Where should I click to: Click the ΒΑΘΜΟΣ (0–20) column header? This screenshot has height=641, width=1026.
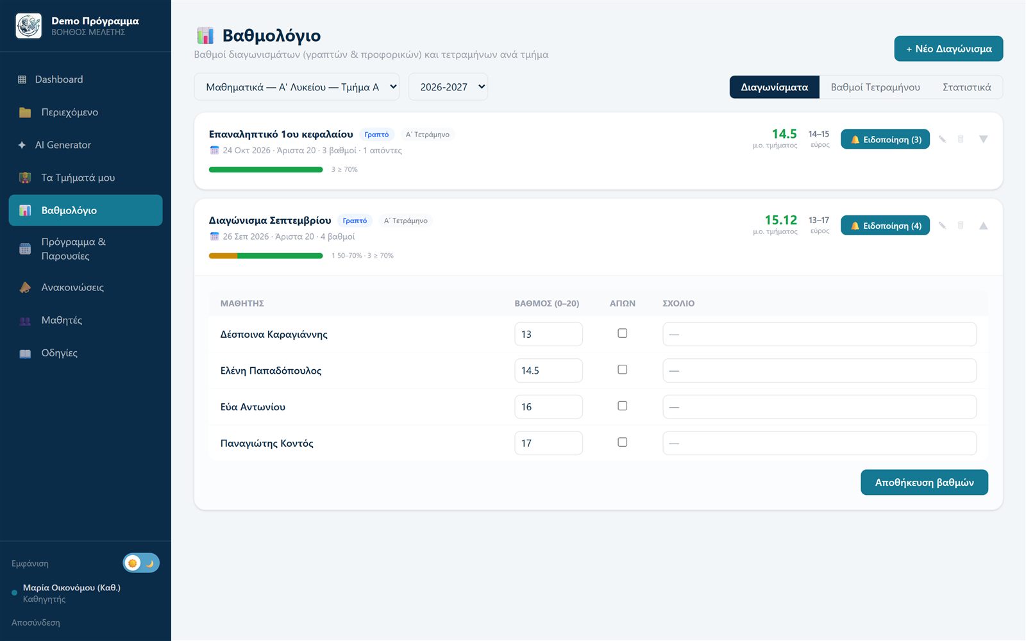547,303
